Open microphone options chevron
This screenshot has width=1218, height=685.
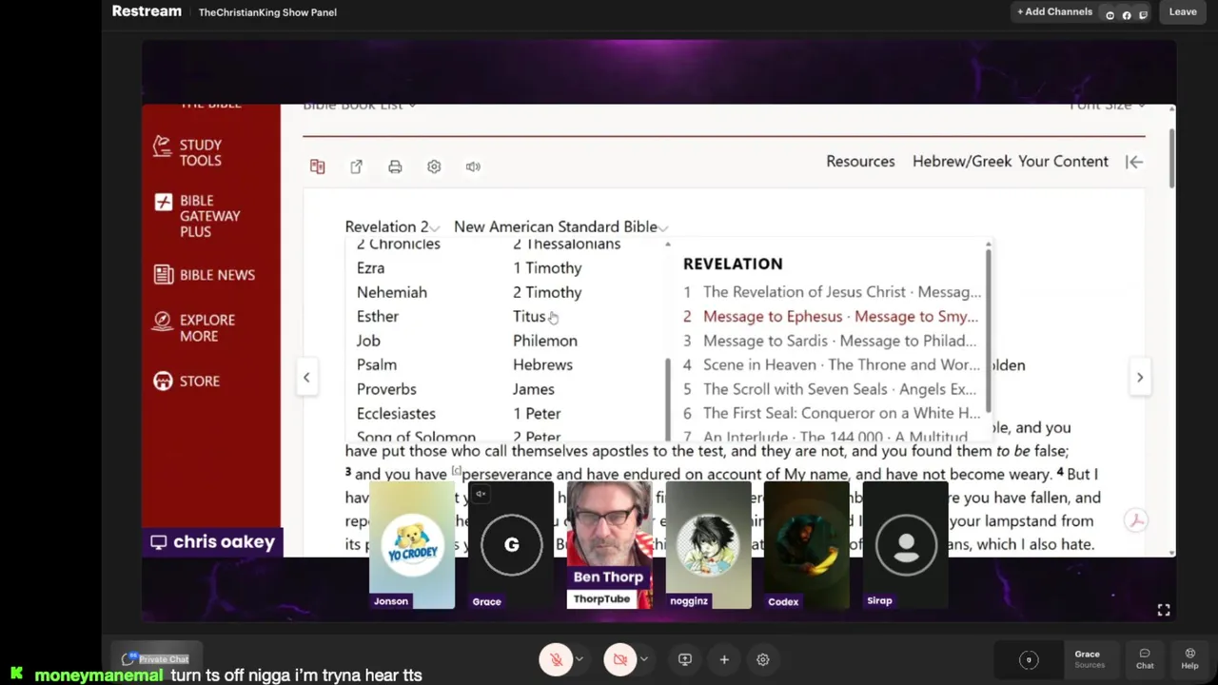tap(579, 659)
